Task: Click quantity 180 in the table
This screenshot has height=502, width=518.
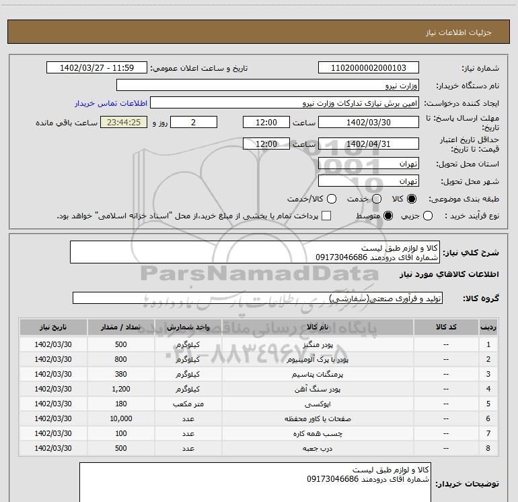Action: coord(121,404)
